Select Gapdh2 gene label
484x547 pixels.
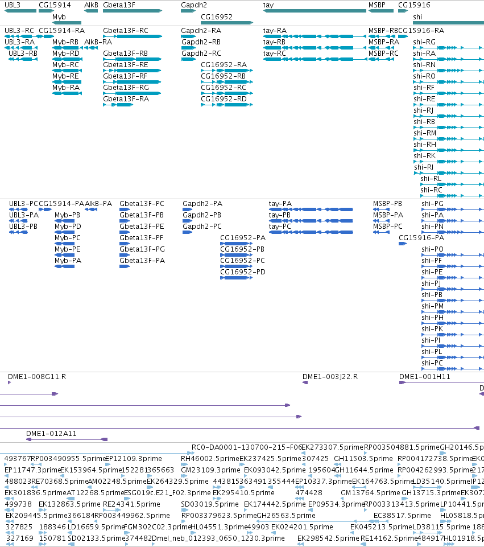(x=194, y=5)
